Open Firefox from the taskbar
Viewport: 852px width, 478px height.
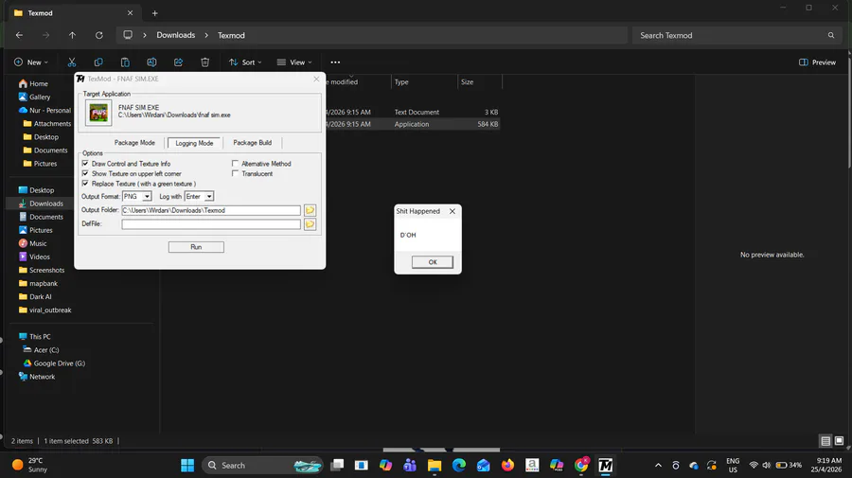coord(507,466)
